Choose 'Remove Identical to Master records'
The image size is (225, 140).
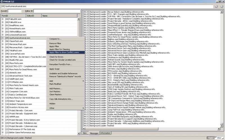66,76
